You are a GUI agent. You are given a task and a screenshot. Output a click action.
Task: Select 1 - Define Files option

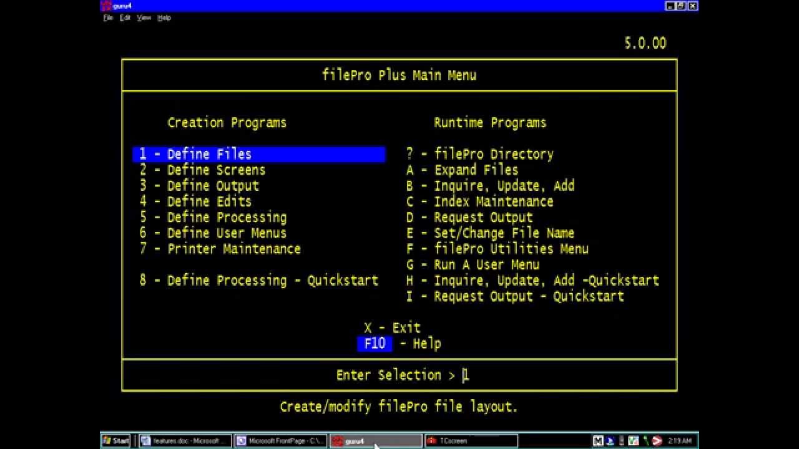click(x=259, y=154)
